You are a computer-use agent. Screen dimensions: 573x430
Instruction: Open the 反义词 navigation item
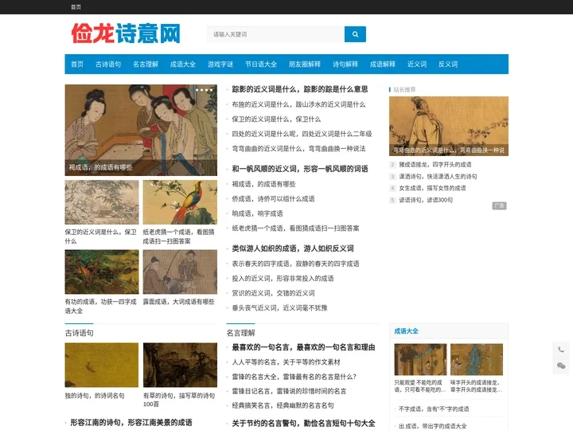(x=448, y=64)
